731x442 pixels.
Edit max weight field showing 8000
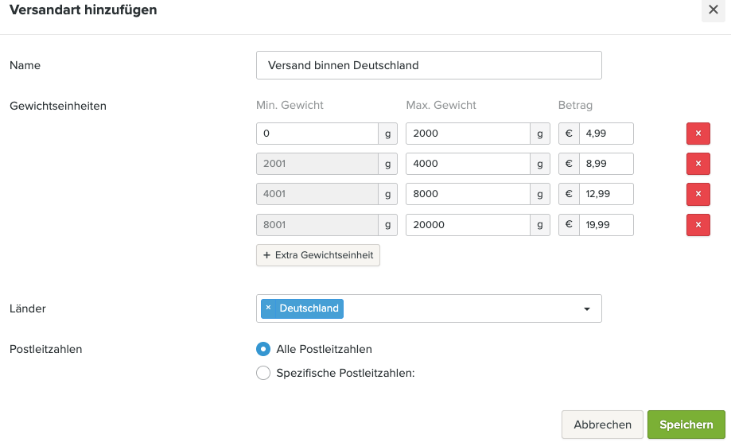click(x=468, y=194)
